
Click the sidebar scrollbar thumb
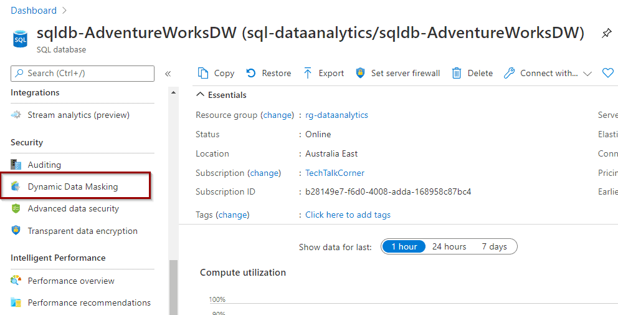pos(173,288)
